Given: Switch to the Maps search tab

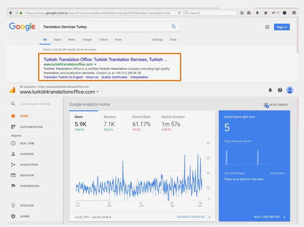Looking at the screenshot, I should point(57,40).
